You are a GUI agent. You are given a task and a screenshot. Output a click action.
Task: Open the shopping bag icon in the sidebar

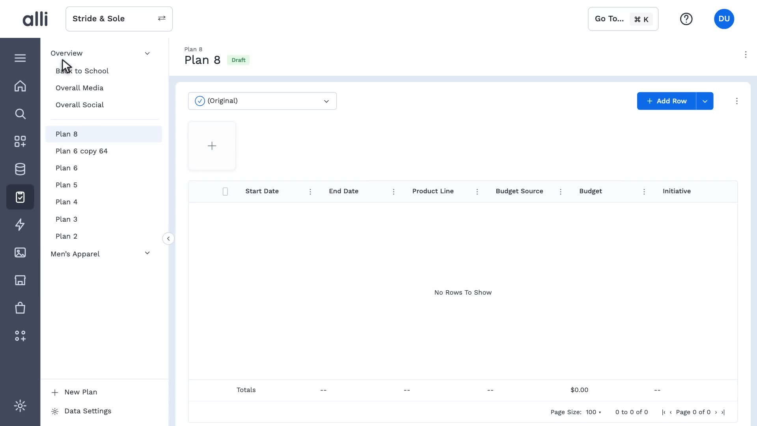point(20,308)
